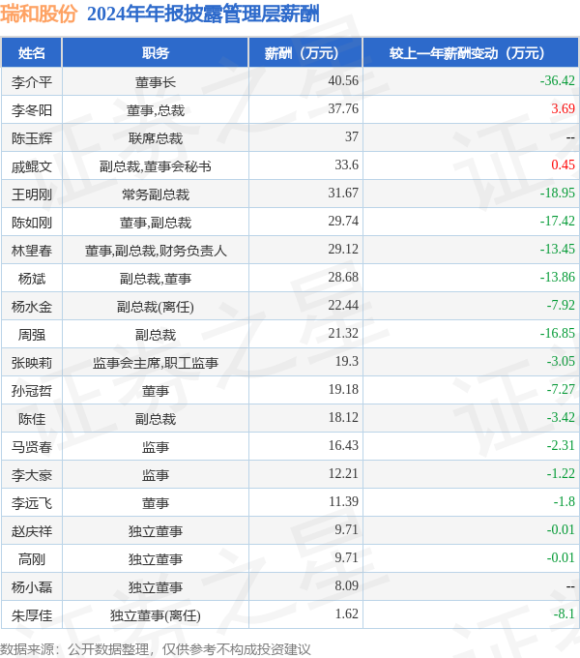Click the change value -18.95
580x658 pixels.
pos(558,193)
